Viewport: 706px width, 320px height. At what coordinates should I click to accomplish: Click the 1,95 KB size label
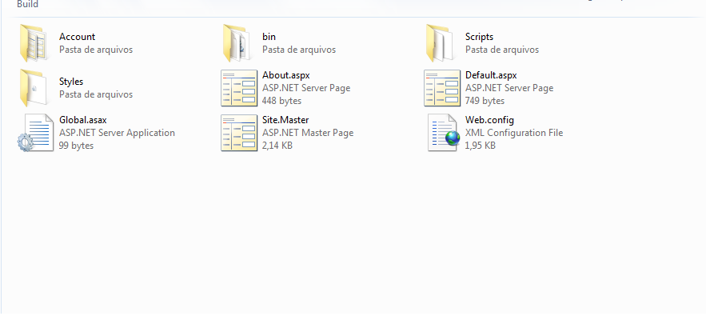pos(481,146)
